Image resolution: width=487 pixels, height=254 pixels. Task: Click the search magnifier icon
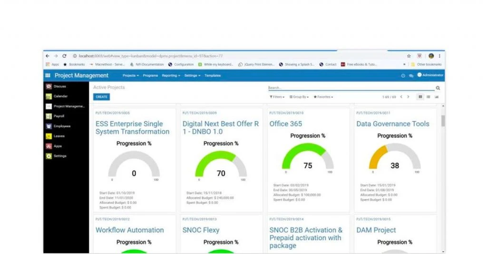pos(438,88)
